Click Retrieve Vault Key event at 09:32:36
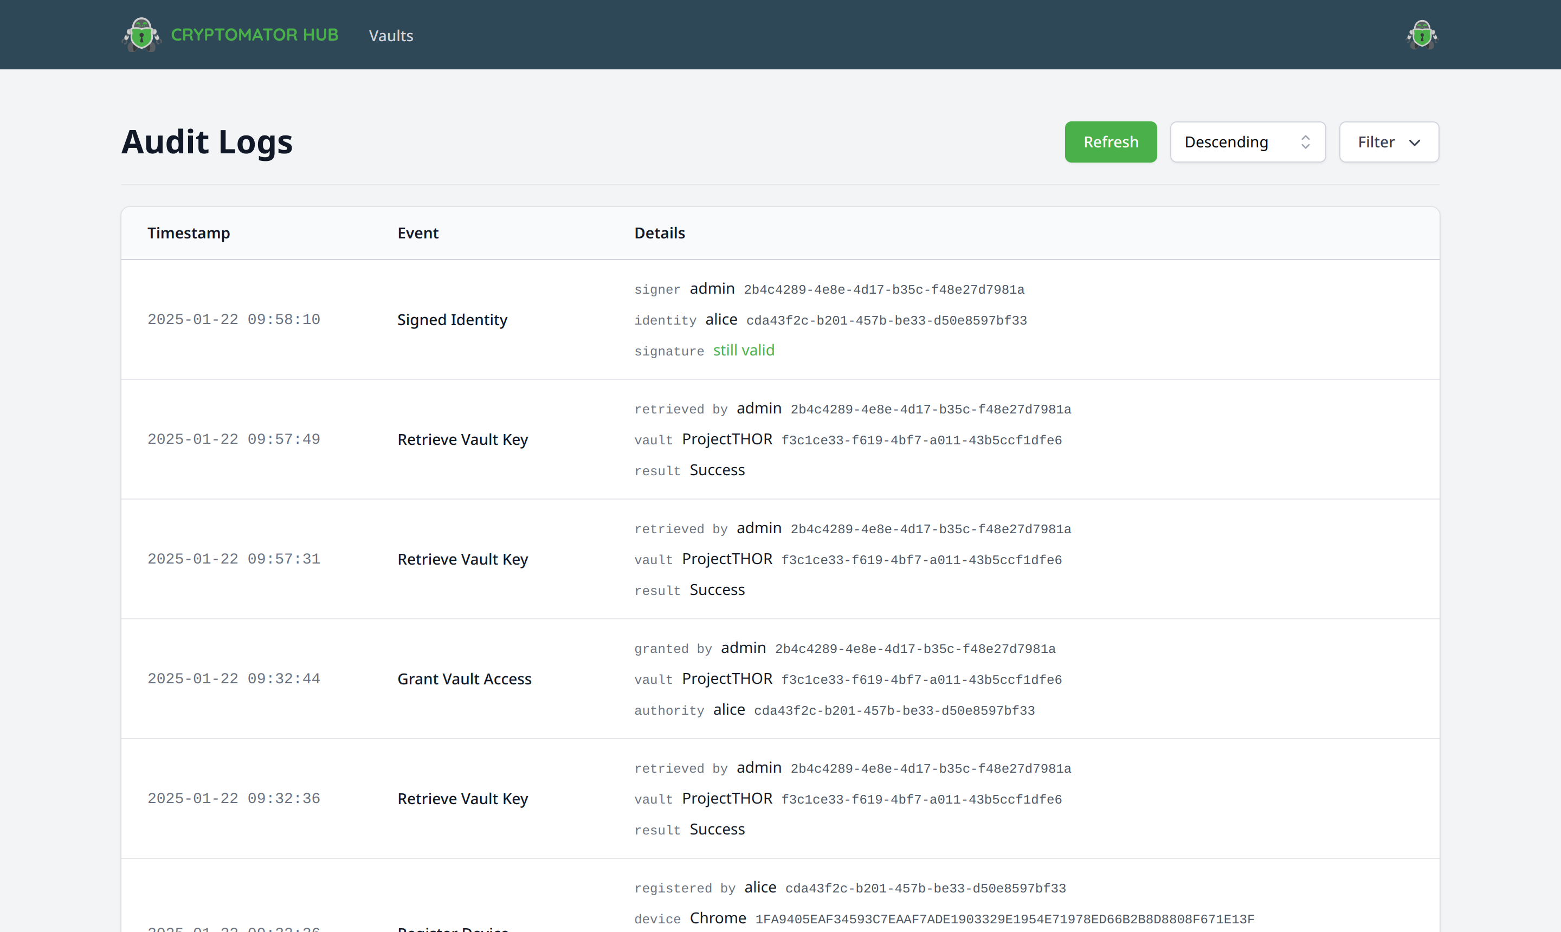The height and width of the screenshot is (932, 1561). click(463, 799)
